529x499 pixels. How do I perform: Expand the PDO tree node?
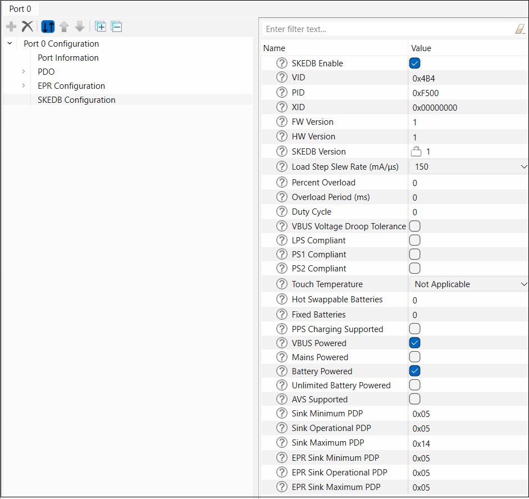click(24, 72)
